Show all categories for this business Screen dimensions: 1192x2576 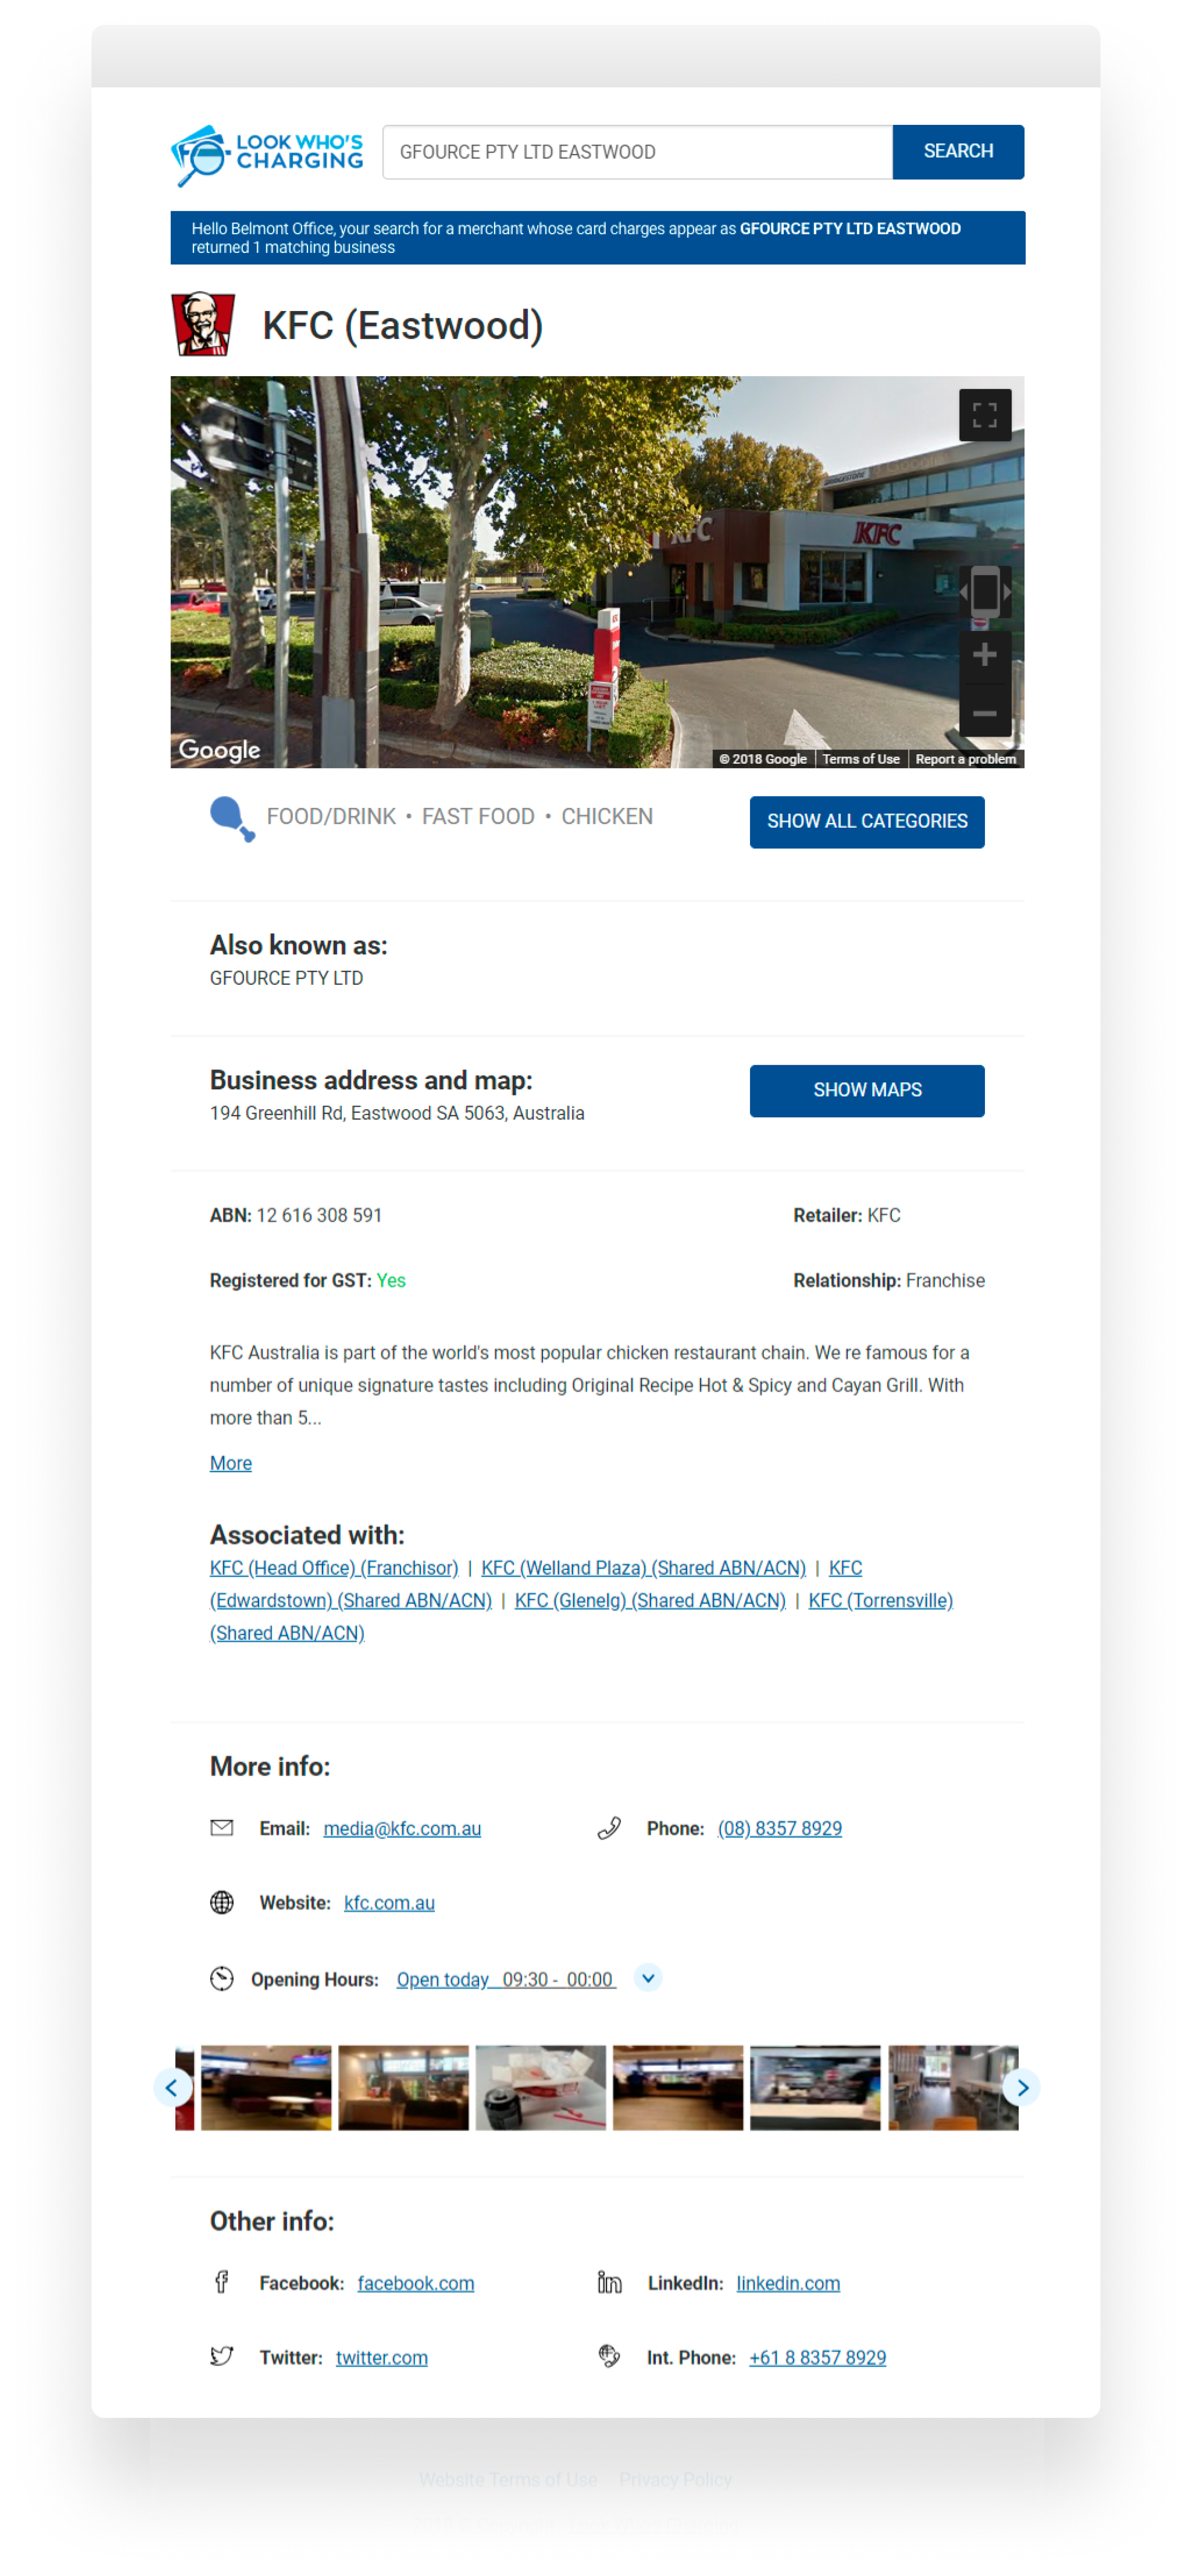pos(866,821)
